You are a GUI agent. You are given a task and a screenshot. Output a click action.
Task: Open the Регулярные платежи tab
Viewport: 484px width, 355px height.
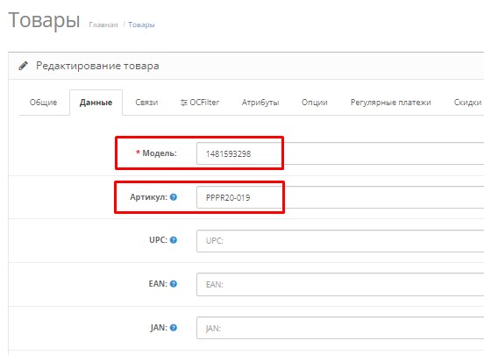click(390, 103)
